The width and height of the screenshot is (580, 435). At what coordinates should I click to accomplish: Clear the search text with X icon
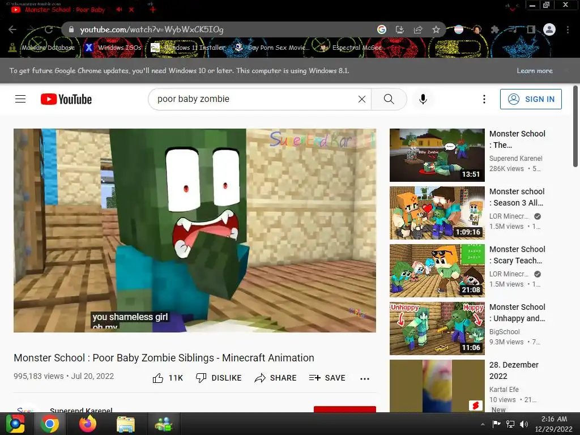(362, 99)
